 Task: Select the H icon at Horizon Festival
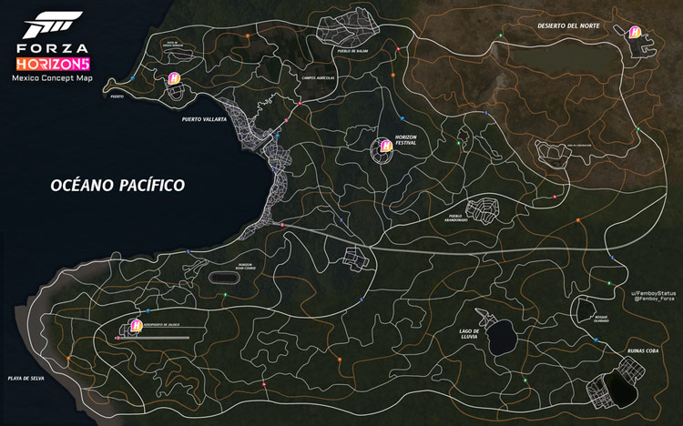click(x=385, y=146)
